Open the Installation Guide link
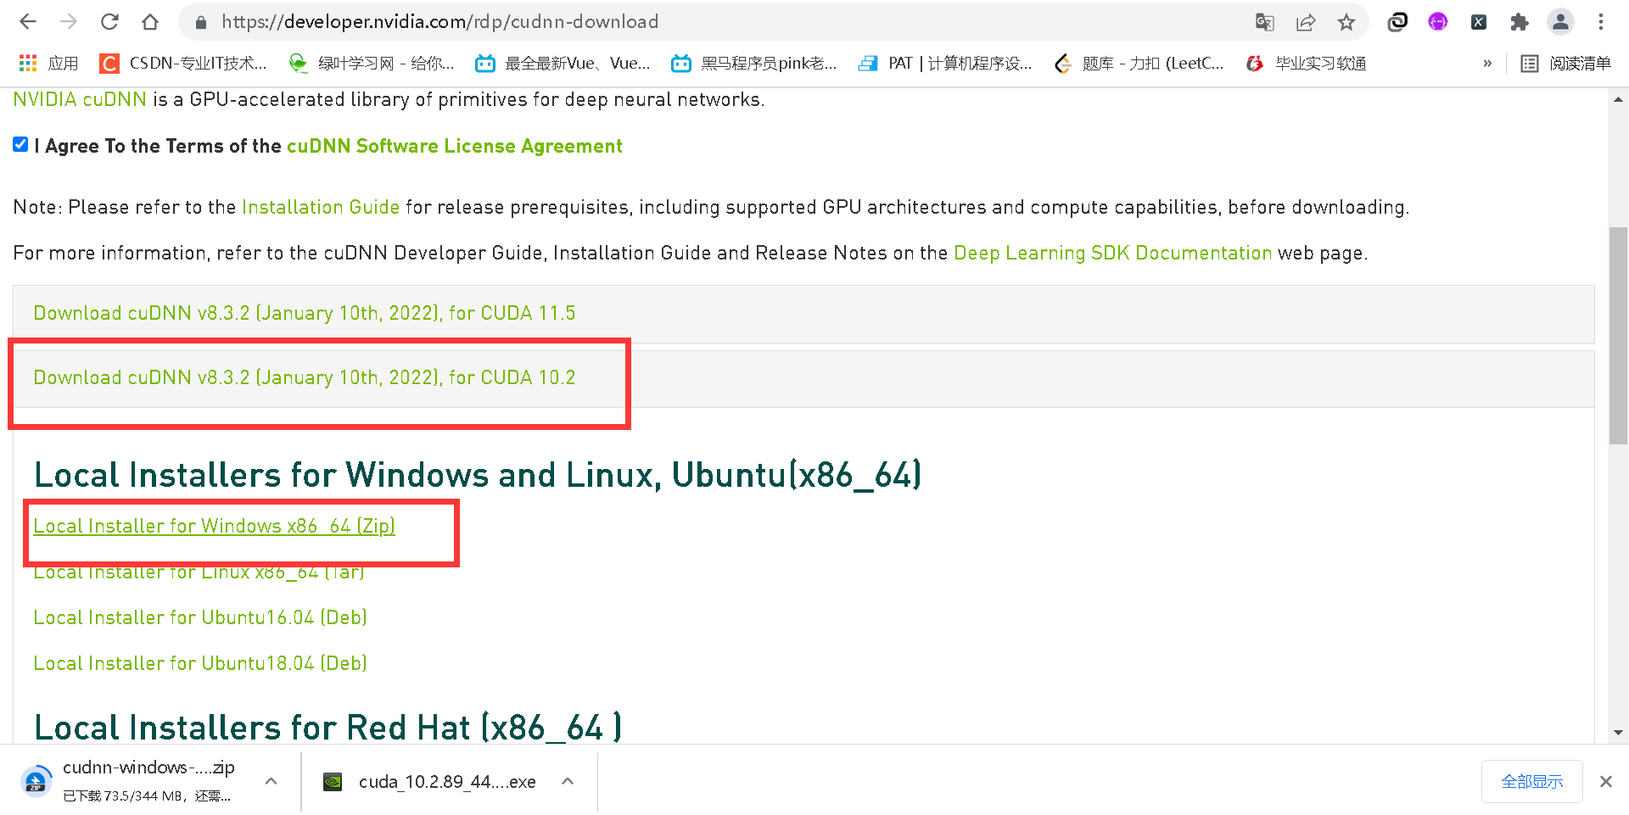 [321, 207]
